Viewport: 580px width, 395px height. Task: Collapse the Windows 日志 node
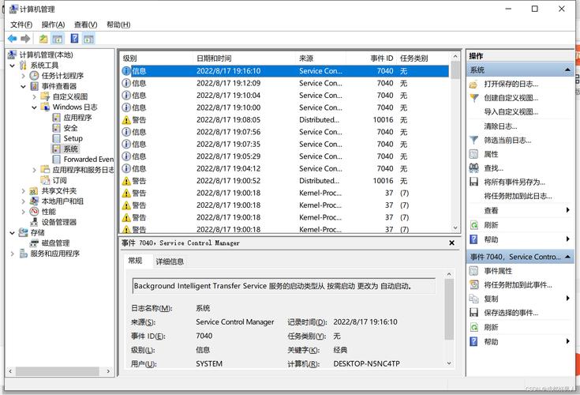(35, 107)
